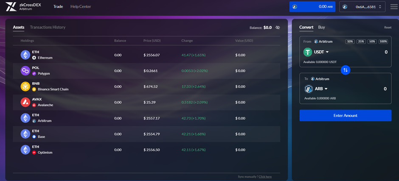Image resolution: width=399 pixels, height=181 pixels.
Task: Click the small Binance Smart Chain badge
Action: point(34,89)
